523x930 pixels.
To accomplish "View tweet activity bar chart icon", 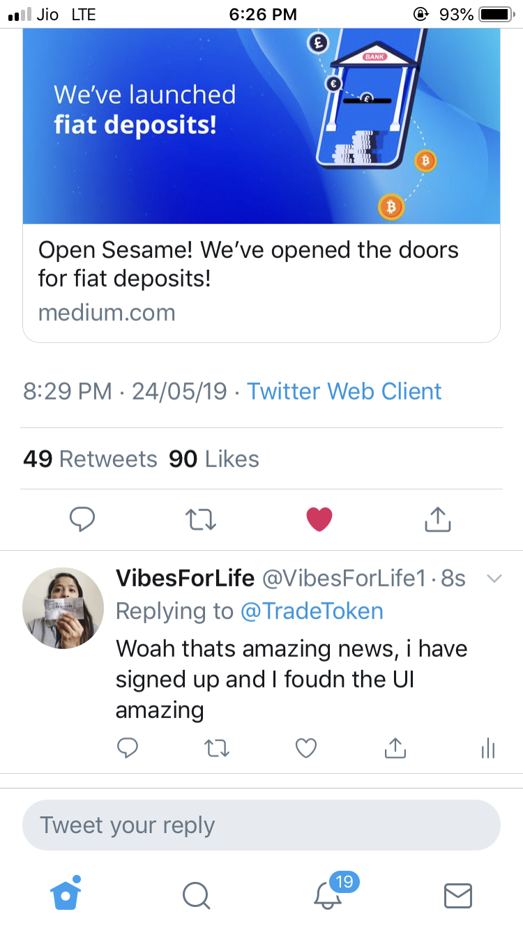I will click(x=488, y=749).
